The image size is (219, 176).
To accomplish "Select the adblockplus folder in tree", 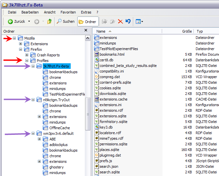I will 59,145.
